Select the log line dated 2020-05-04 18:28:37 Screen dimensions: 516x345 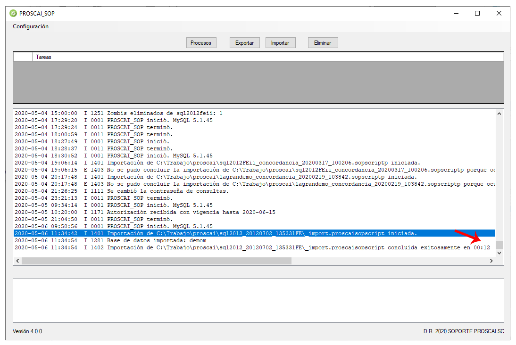254,148
